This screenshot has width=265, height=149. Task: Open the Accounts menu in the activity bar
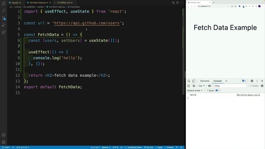click(x=3, y=135)
